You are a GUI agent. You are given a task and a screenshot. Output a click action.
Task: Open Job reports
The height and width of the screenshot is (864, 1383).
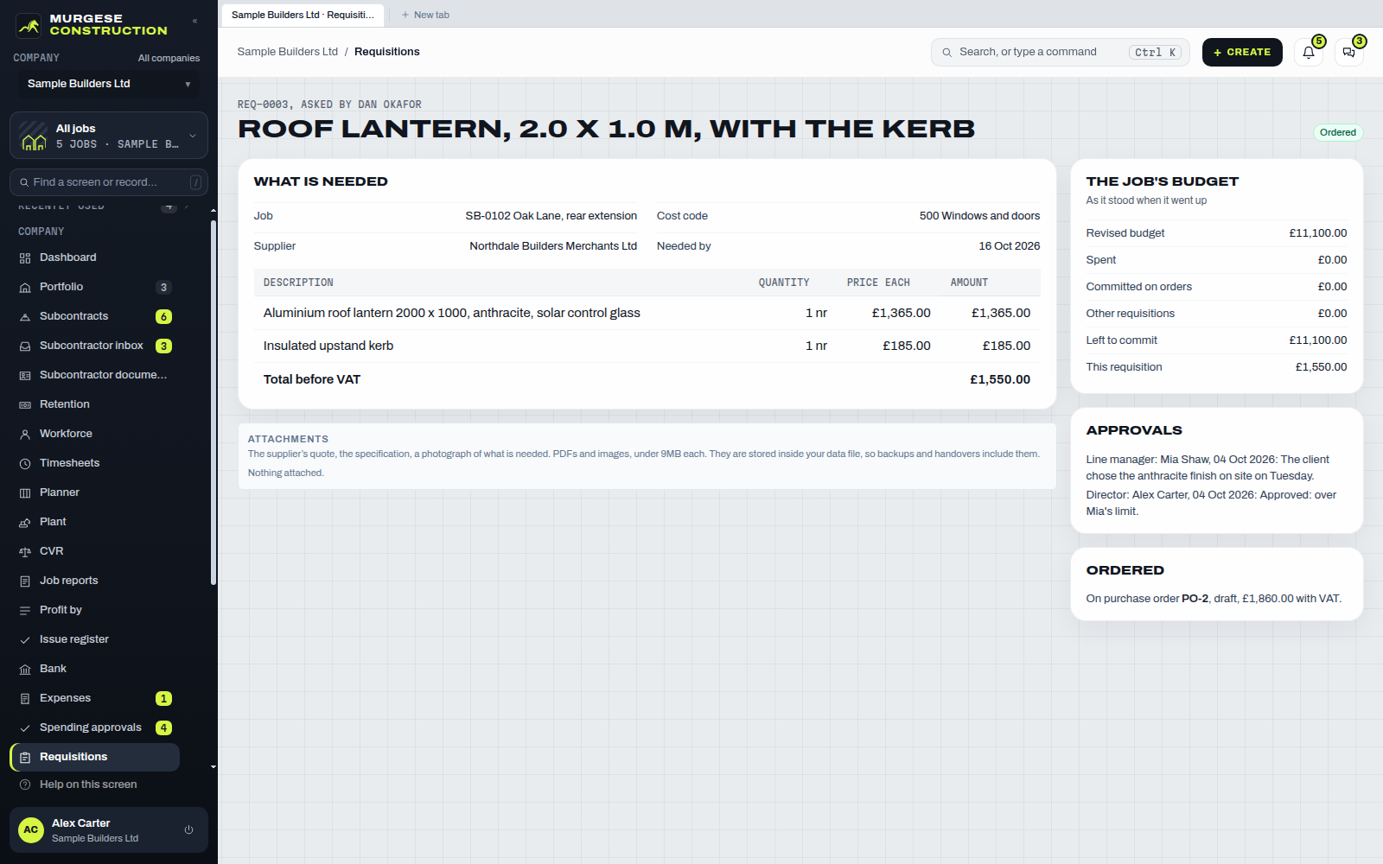[x=95, y=581]
